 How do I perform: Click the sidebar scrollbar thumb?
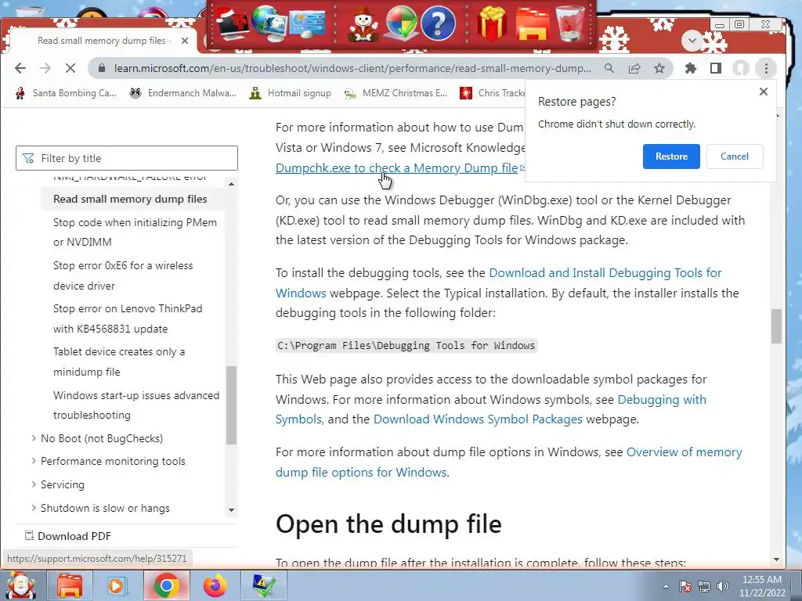coord(232,405)
